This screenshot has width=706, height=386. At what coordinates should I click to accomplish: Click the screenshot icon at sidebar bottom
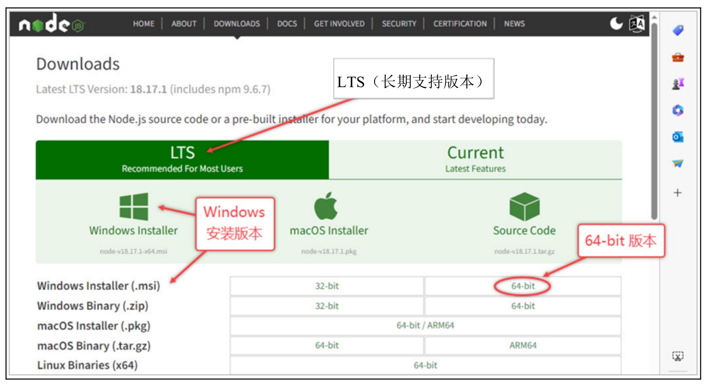point(678,356)
